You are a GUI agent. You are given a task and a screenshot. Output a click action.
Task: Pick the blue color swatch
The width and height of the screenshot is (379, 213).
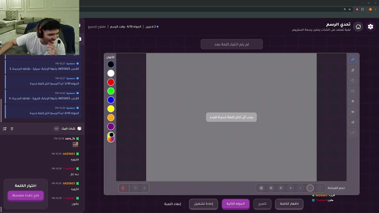pos(111,100)
